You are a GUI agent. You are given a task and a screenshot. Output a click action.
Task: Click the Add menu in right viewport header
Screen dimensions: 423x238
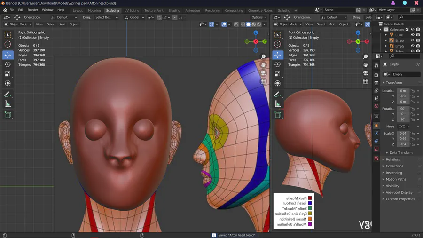pos(332,24)
